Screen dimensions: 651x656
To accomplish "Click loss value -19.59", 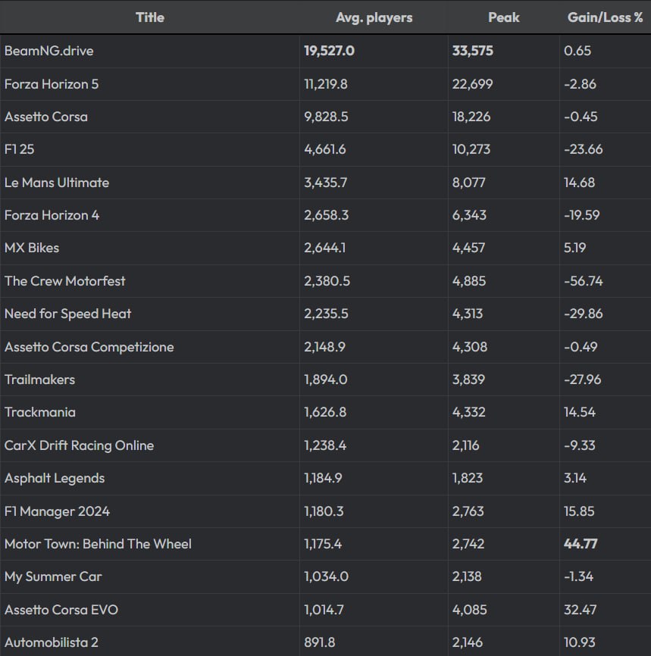I will coord(581,215).
